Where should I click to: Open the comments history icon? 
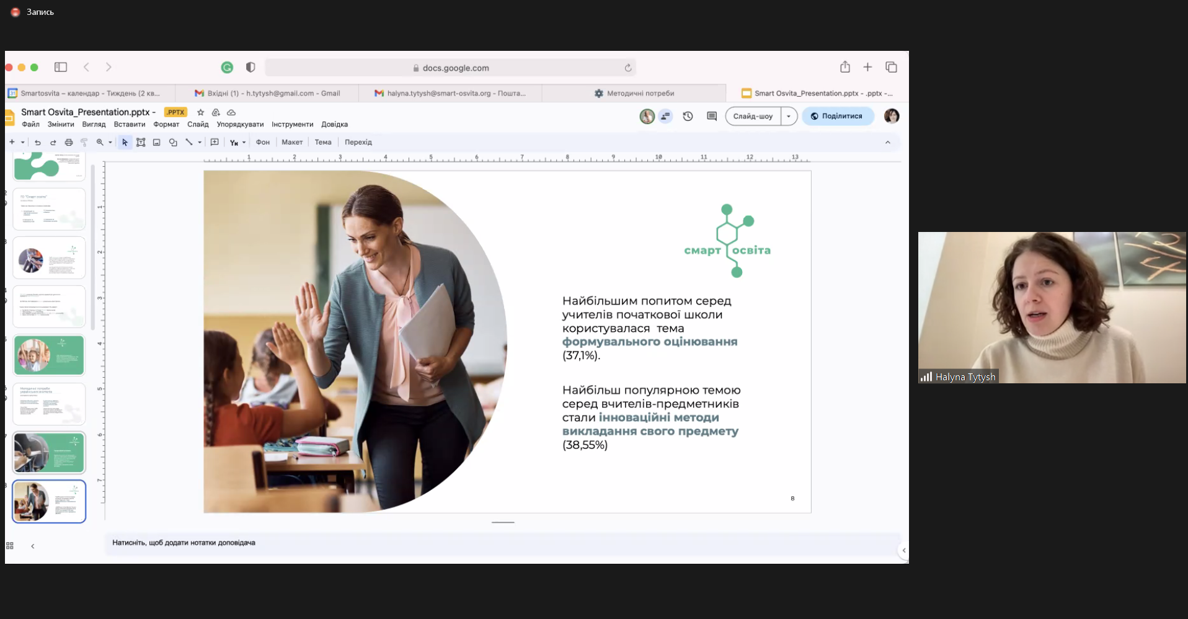(x=712, y=116)
